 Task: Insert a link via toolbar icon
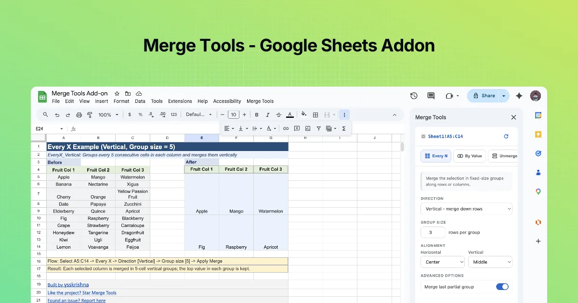[286, 128]
